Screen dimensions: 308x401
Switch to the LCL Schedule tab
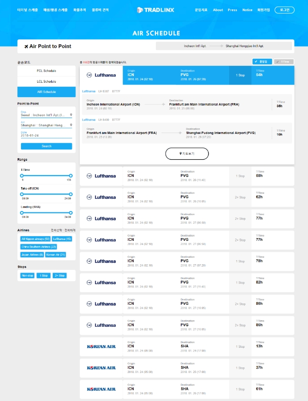(46, 81)
